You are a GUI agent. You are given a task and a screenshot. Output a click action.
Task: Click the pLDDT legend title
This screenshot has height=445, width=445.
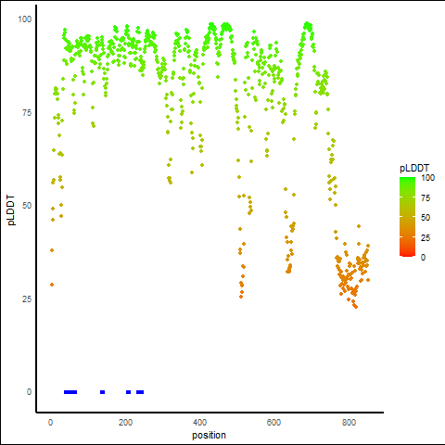(414, 169)
